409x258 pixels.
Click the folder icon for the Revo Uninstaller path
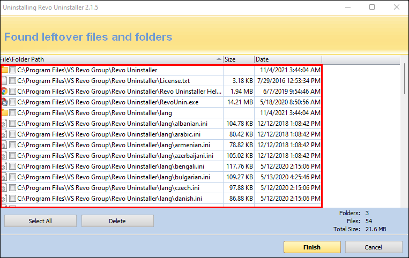[x=5, y=70]
